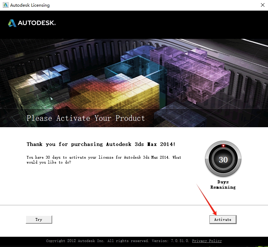Open the Privacy Policy link
Screen dimensions: 268x247
207,241
